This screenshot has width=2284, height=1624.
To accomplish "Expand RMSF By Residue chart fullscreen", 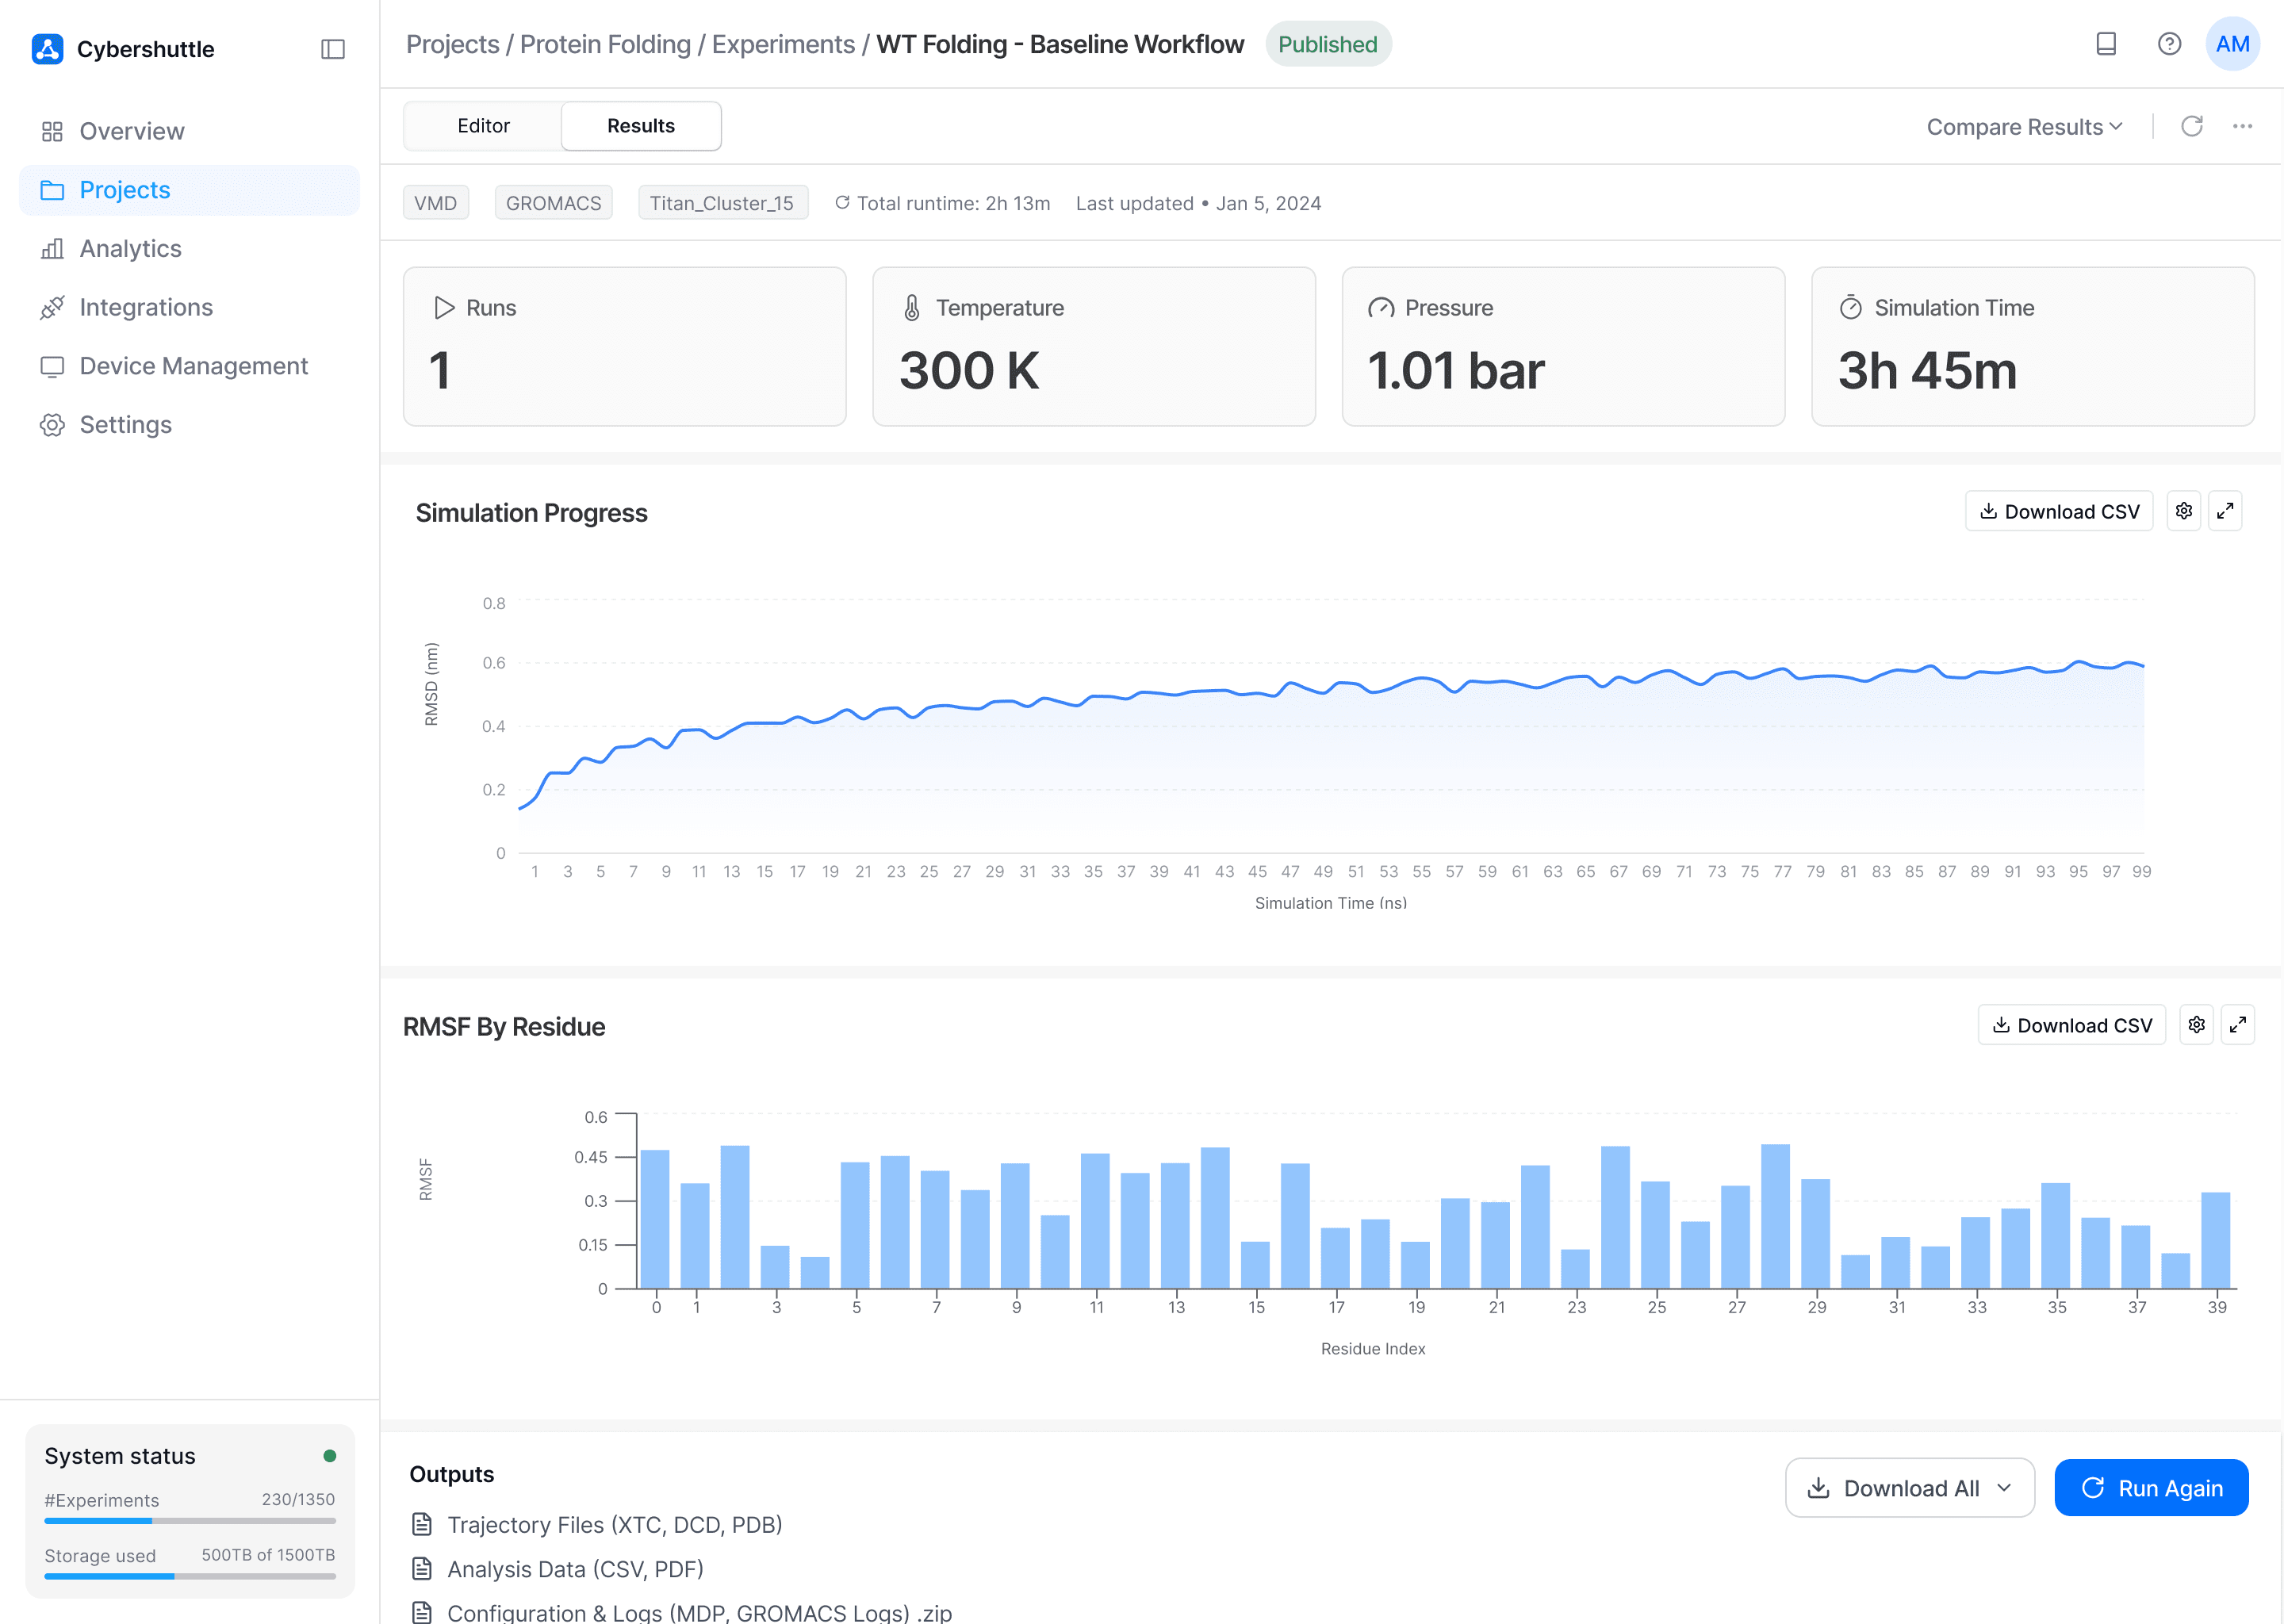I will [x=2237, y=1025].
